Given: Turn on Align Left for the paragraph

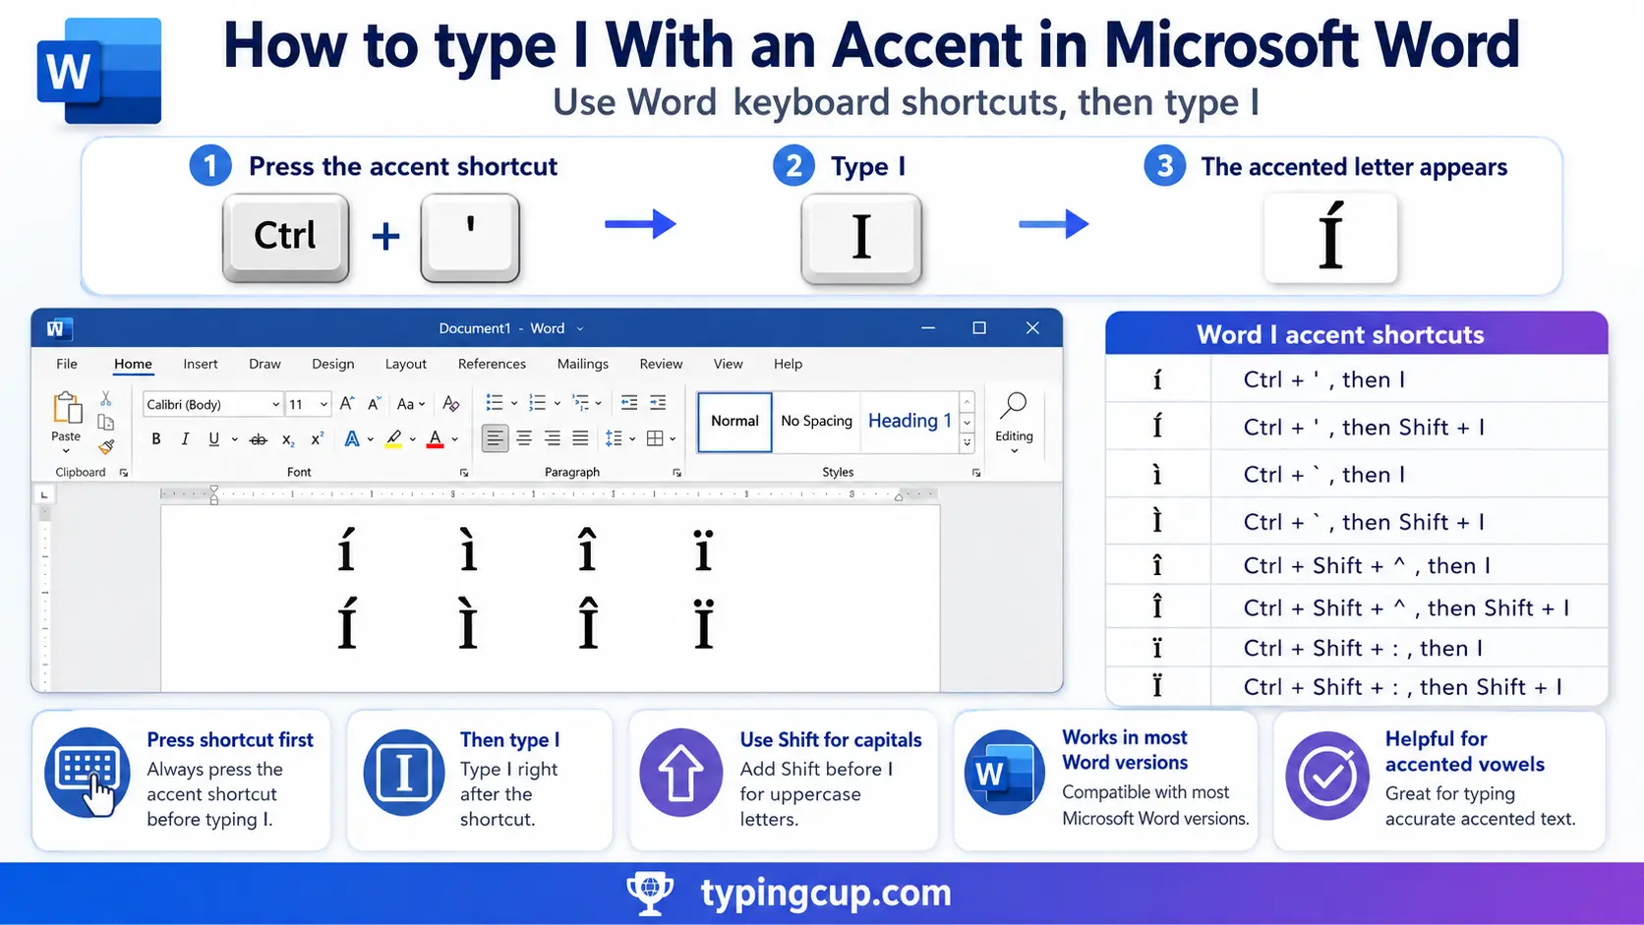Looking at the screenshot, I should 495,438.
